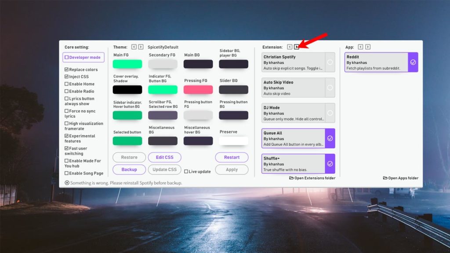Check Lyrics button always show
Viewport: 450px width, 253px height.
[x=67, y=98]
